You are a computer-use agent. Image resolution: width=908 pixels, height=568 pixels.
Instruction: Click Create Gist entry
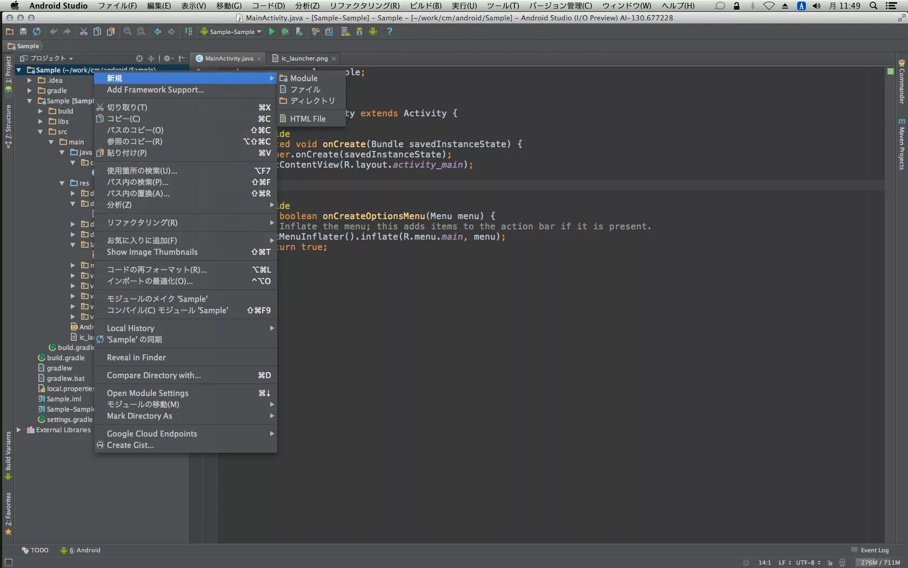pyautogui.click(x=185, y=445)
